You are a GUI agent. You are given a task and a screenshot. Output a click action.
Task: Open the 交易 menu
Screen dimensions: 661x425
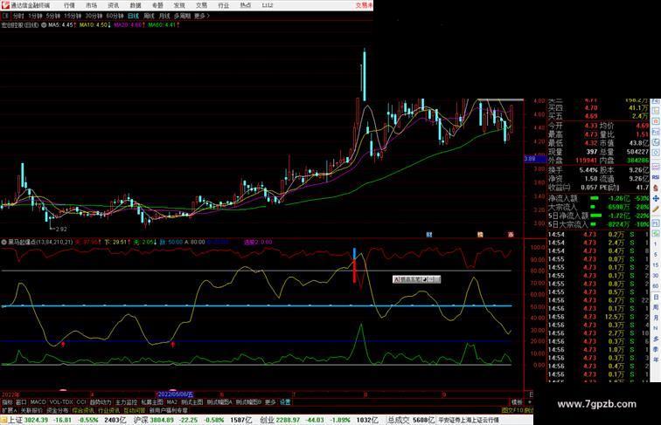(x=201, y=5)
